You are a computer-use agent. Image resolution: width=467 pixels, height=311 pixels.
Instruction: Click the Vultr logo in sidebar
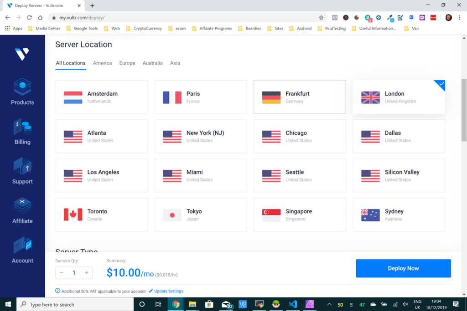(x=22, y=54)
